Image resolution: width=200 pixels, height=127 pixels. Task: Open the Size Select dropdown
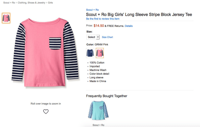93,37
